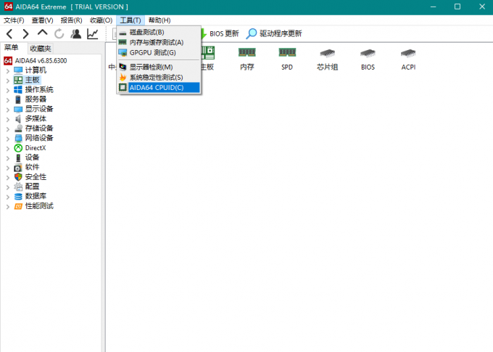Expand the 软件 tree node
This screenshot has height=352, width=493.
click(8, 168)
